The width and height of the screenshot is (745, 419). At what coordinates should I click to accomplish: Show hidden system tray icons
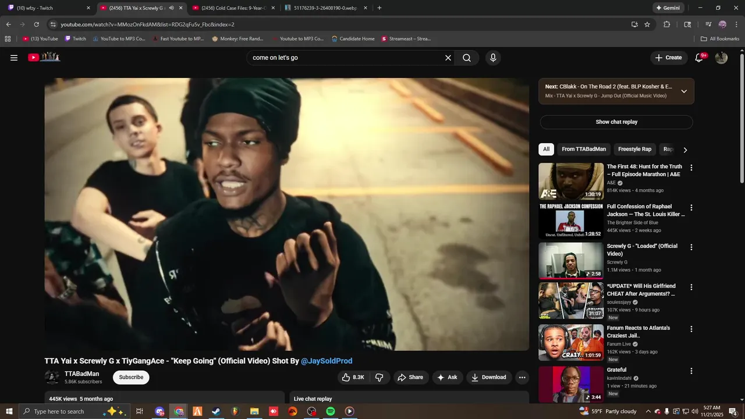click(x=648, y=411)
